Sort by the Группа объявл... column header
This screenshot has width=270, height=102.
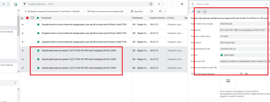[158, 18]
